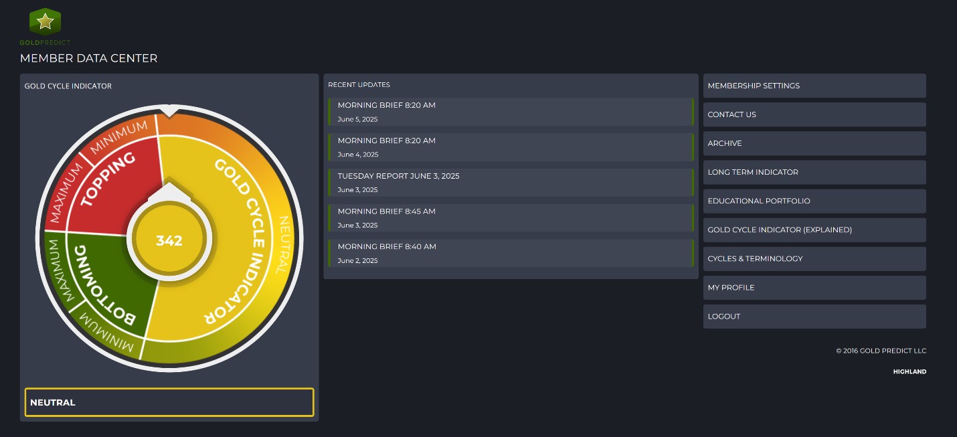Click the Gold Predict star logo
Image resolution: width=957 pixels, height=437 pixels.
45,22
